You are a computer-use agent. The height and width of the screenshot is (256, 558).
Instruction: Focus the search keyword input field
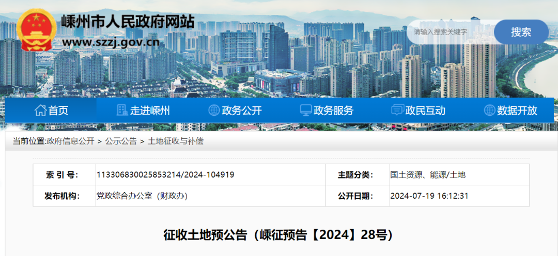click(x=451, y=32)
